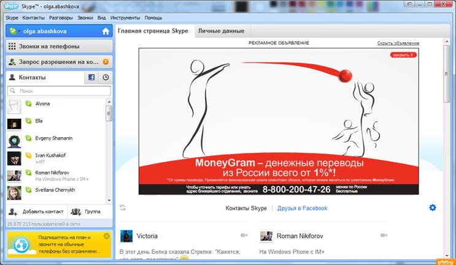The height and width of the screenshot is (265, 456).
Task: Click Svetlana Chernykh's avatar photo
Action: [x=14, y=193]
